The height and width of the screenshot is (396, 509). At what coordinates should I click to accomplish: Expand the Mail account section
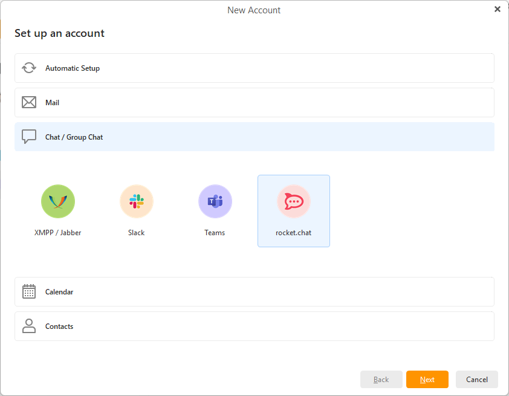(x=254, y=103)
